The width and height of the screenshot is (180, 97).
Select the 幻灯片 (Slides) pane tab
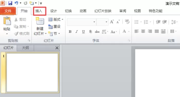click(x=8, y=48)
